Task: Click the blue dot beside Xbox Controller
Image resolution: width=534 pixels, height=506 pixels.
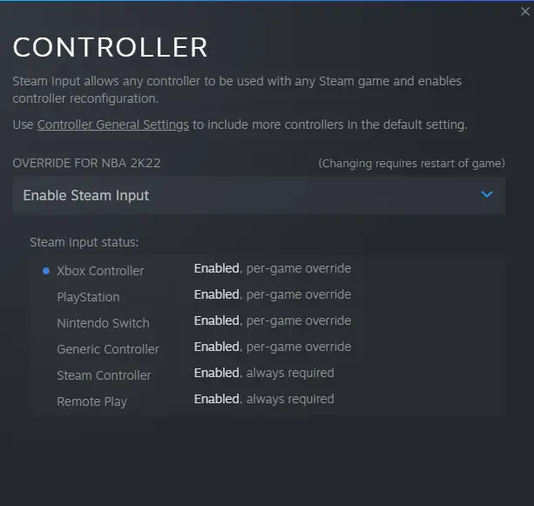Action: [x=46, y=271]
